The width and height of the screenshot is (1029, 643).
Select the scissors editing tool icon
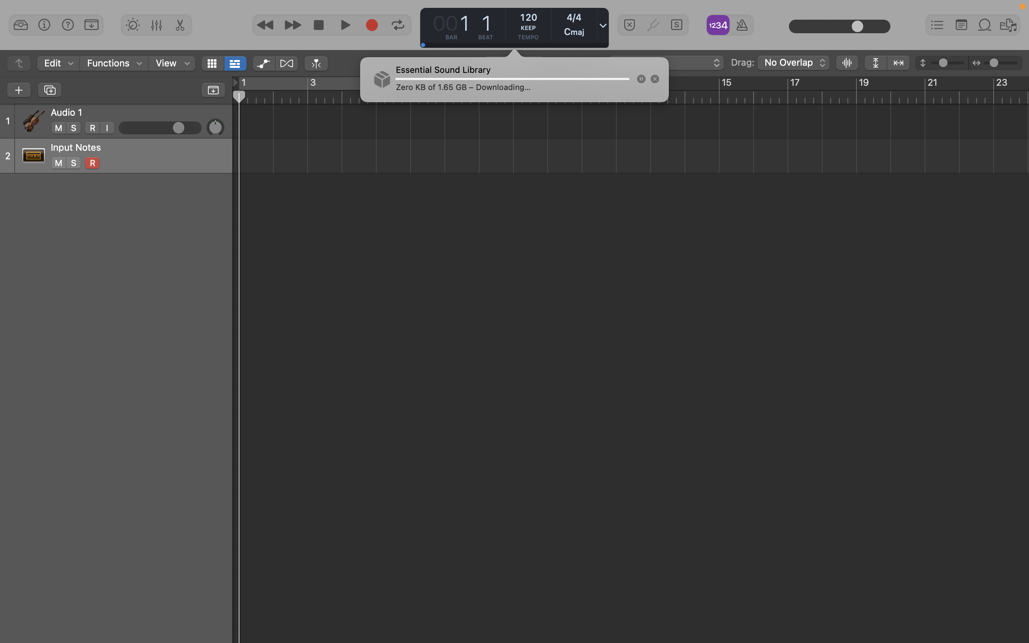pos(179,25)
